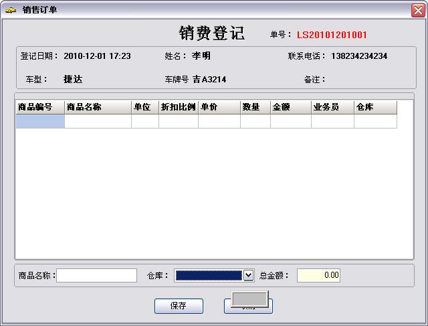Click the red order number LS20101201001
The image size is (428, 326).
(x=332, y=35)
